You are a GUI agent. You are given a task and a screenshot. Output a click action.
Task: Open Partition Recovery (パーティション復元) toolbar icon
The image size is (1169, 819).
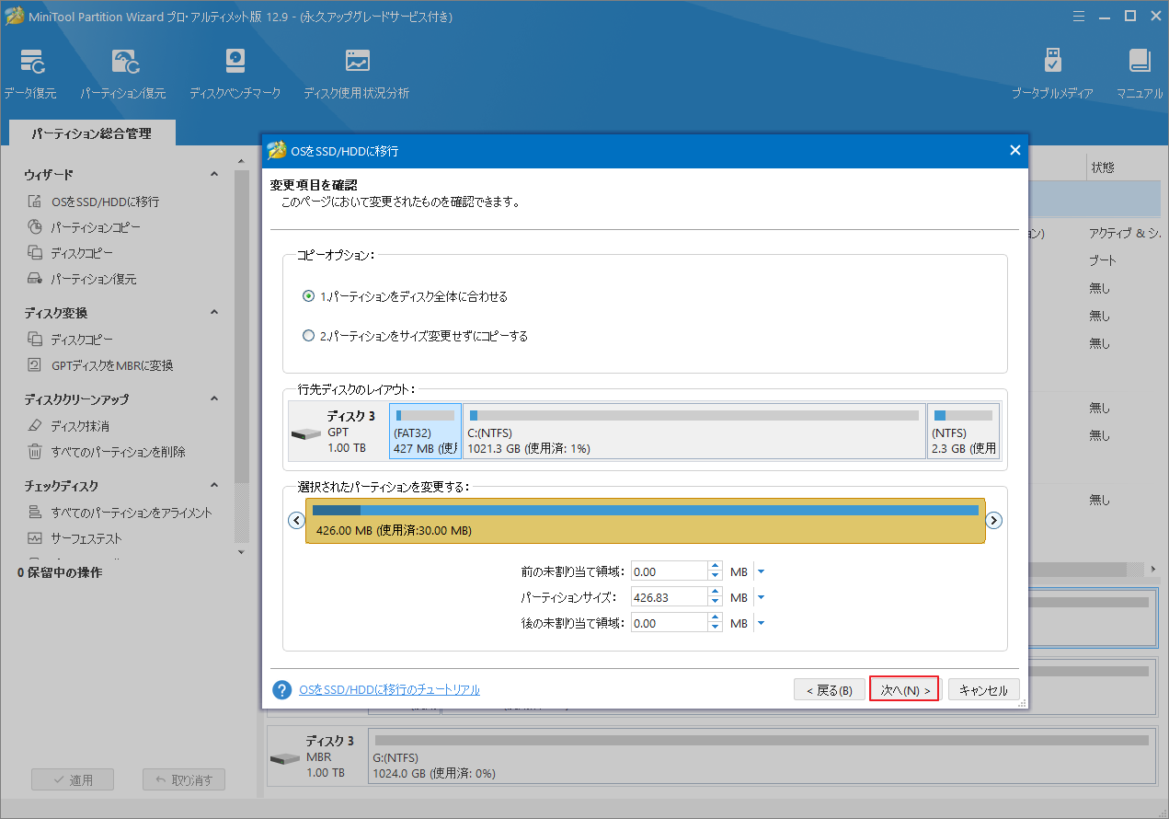coord(123,74)
